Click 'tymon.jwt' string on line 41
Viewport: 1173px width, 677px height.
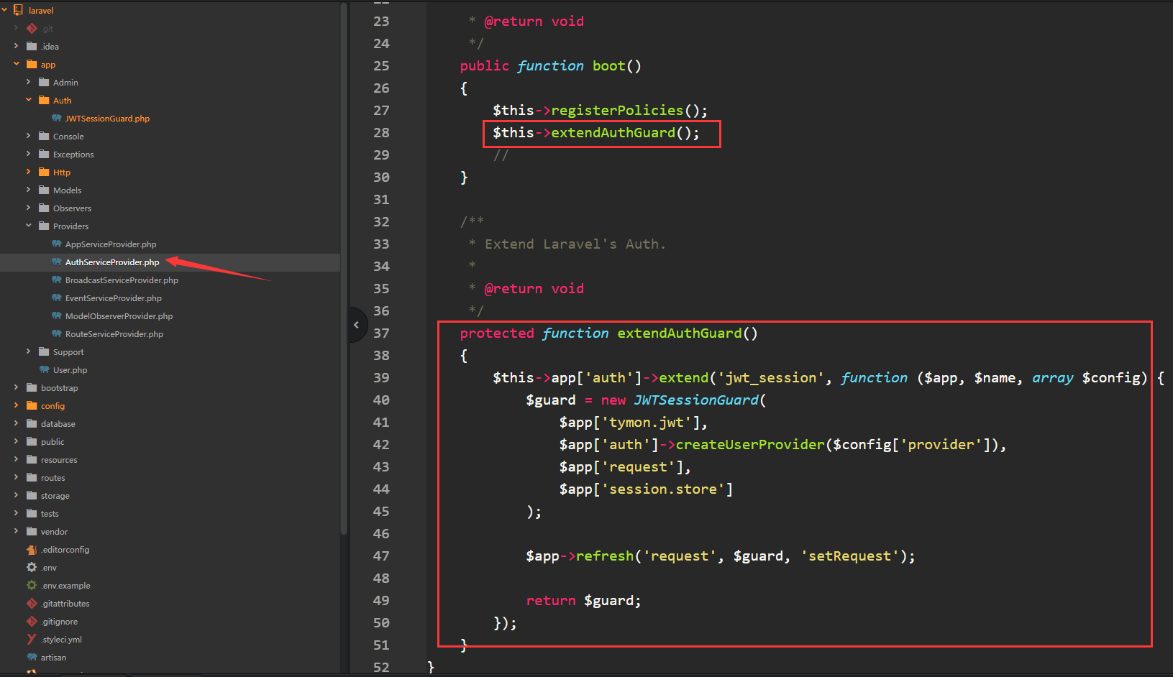click(x=651, y=422)
